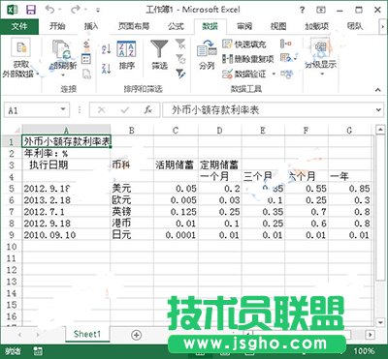Switch to the 公式 tab
The height and width of the screenshot is (359, 388).
[x=176, y=26]
